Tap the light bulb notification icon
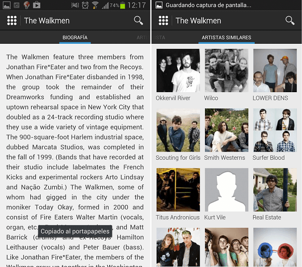302x267 pixels. (x=27, y=5)
